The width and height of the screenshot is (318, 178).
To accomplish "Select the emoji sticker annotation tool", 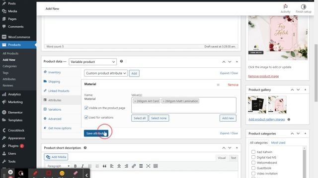I will click(62, 174).
